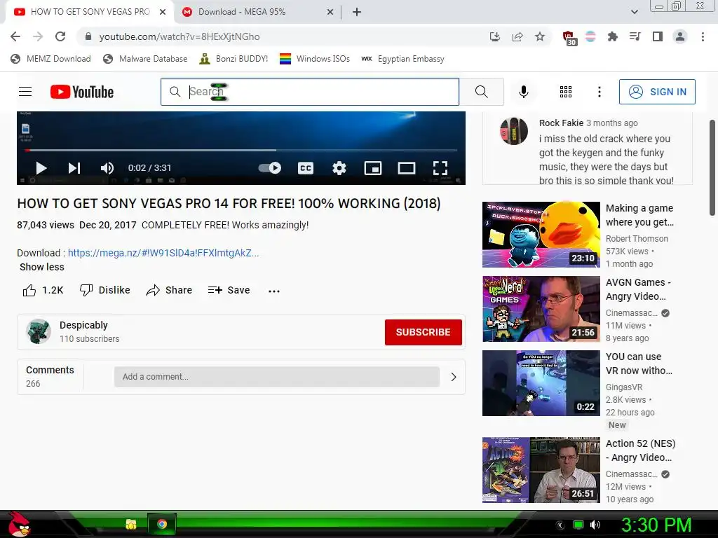The height and width of the screenshot is (538, 718).
Task: Open the Despicably channel name link
Action: pos(83,325)
